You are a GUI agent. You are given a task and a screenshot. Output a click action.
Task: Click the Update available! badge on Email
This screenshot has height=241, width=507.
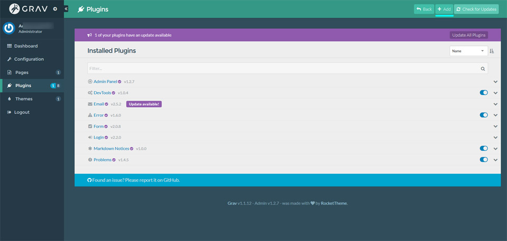pyautogui.click(x=144, y=104)
